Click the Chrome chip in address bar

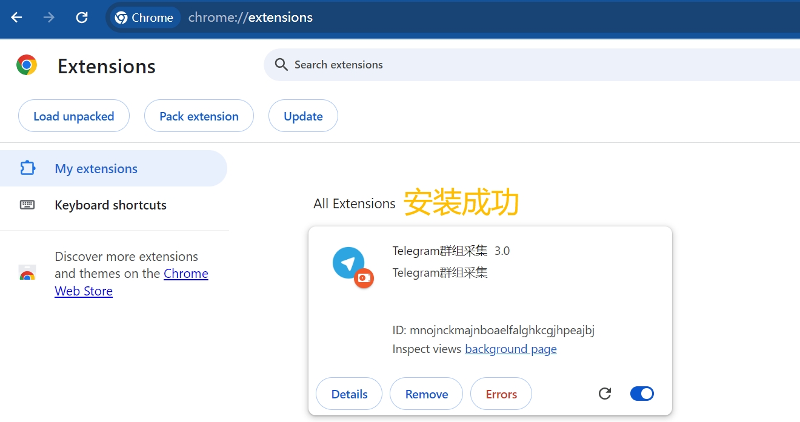coord(144,18)
